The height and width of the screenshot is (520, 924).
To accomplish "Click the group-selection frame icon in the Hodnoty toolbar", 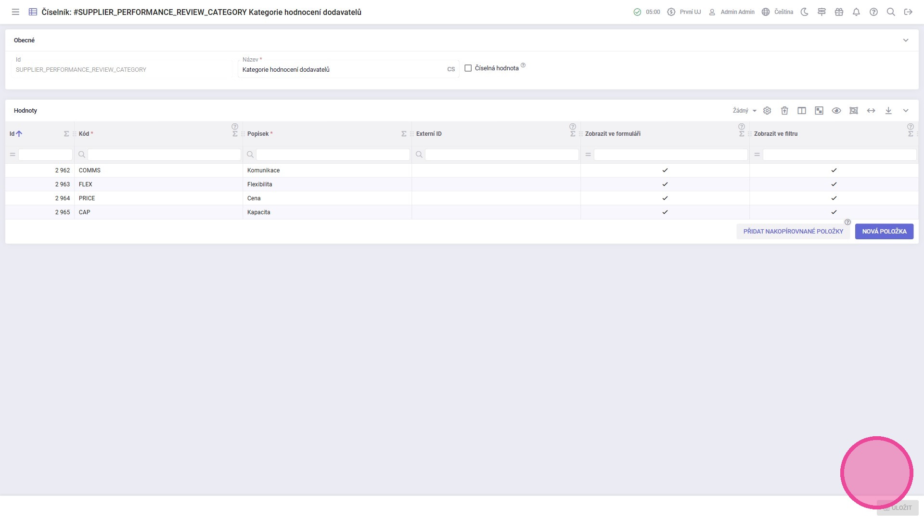I will coord(854,111).
